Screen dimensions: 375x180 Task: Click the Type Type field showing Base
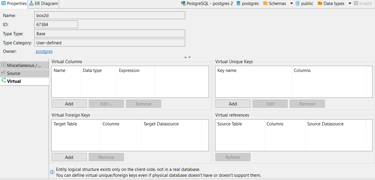click(x=110, y=33)
